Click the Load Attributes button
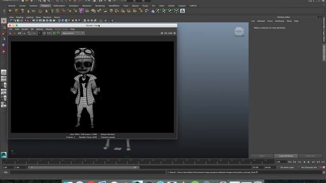The image size is (326, 183). coord(286,156)
